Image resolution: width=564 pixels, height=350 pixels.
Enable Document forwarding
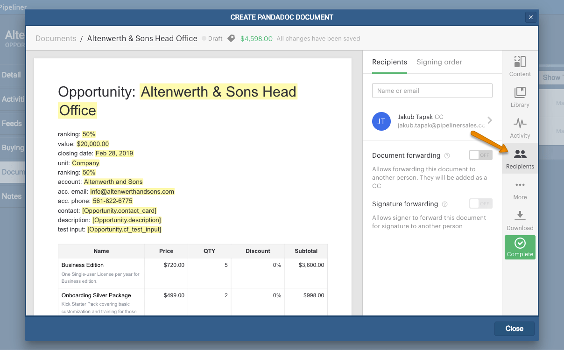pyautogui.click(x=480, y=155)
